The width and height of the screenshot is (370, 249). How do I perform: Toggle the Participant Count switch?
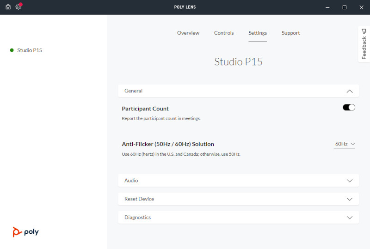[x=349, y=108]
